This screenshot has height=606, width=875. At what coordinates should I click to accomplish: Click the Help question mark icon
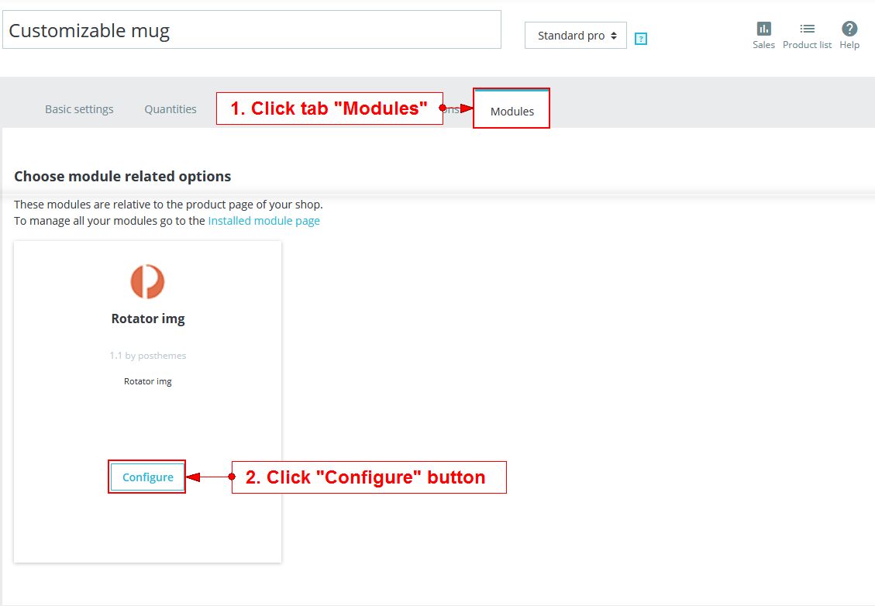849,29
